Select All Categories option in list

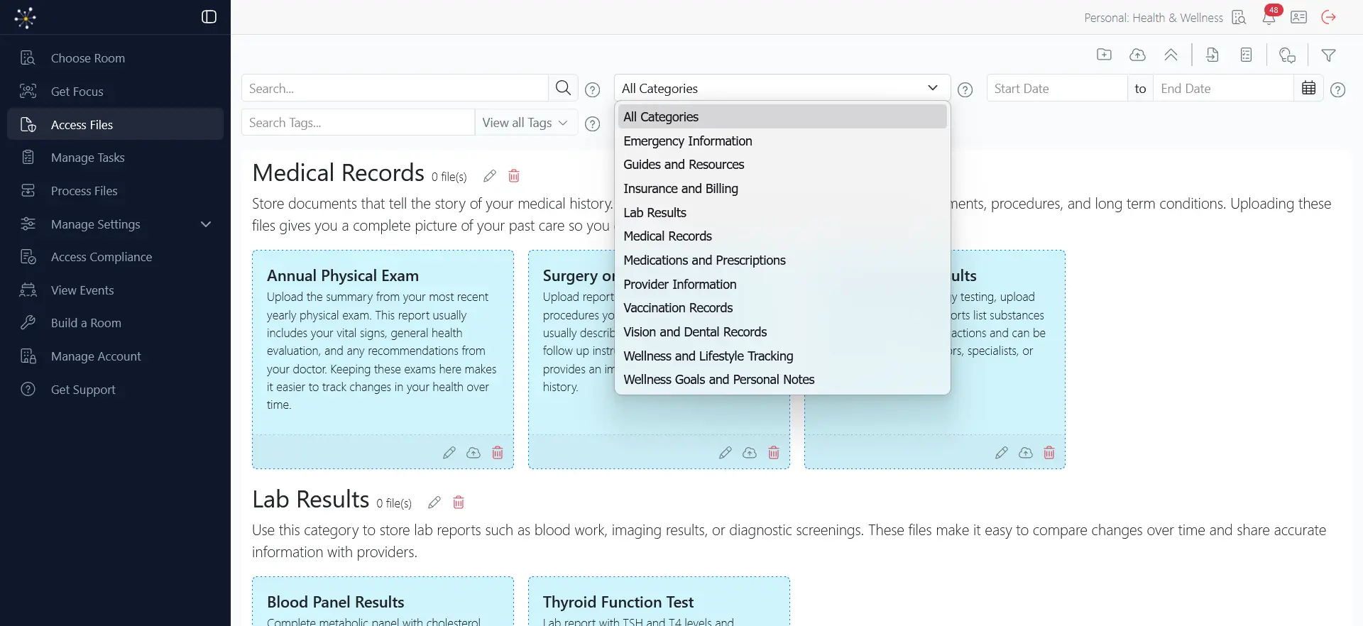[782, 116]
